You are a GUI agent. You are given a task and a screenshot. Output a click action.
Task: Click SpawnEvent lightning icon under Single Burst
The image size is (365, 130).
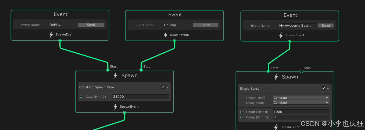point(276,127)
